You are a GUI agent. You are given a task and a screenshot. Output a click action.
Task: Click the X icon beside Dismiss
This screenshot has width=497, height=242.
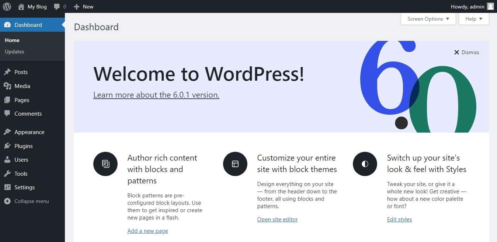[x=457, y=52]
